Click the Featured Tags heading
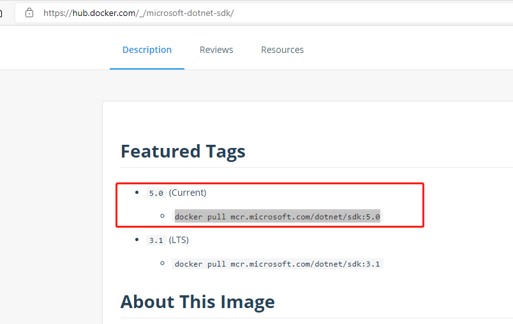 tap(183, 151)
